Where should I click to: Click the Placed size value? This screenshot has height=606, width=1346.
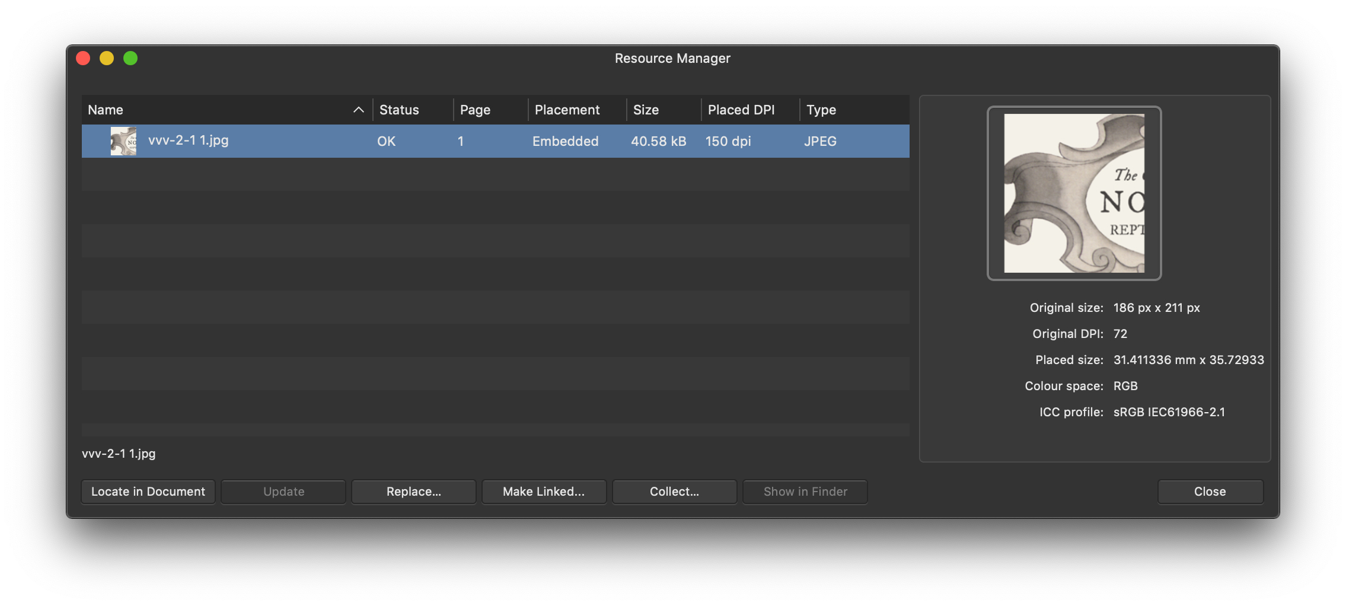tap(1188, 360)
